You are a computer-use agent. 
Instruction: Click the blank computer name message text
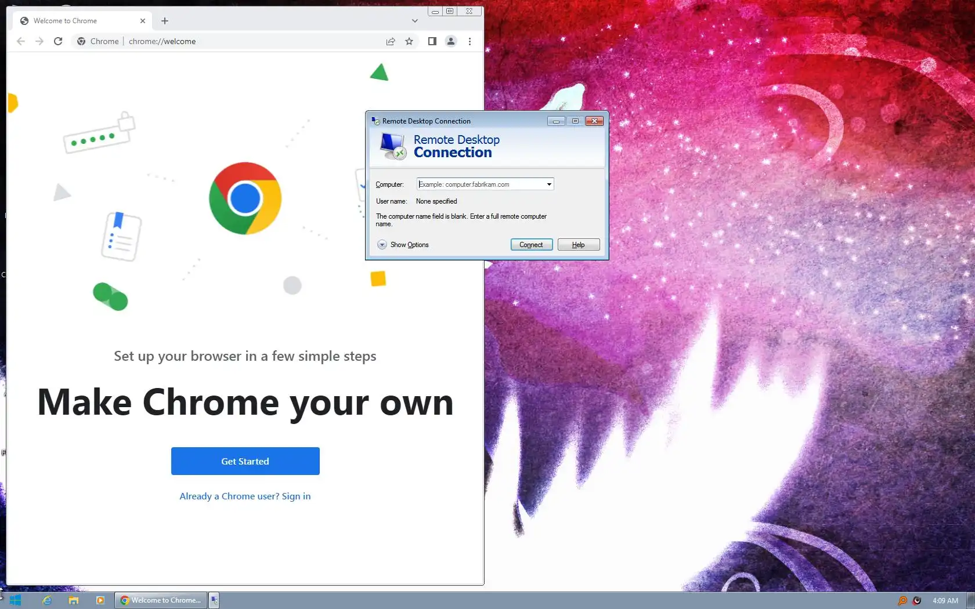click(x=461, y=220)
